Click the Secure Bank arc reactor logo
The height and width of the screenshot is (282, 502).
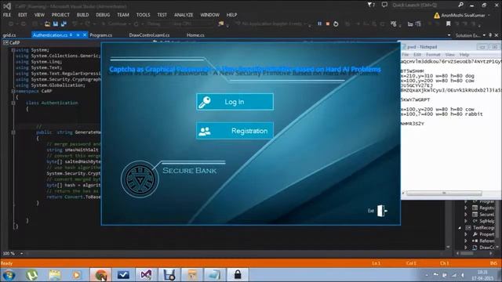tap(140, 179)
